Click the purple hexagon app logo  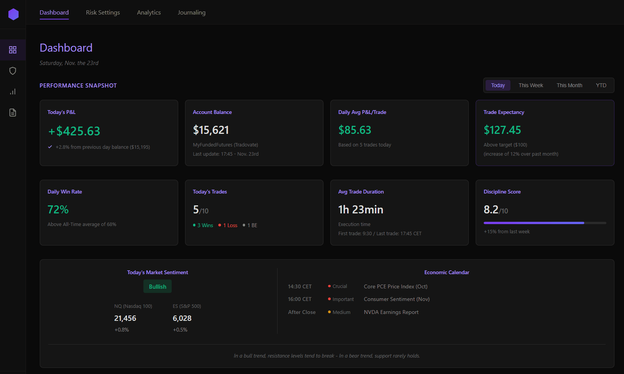(13, 14)
